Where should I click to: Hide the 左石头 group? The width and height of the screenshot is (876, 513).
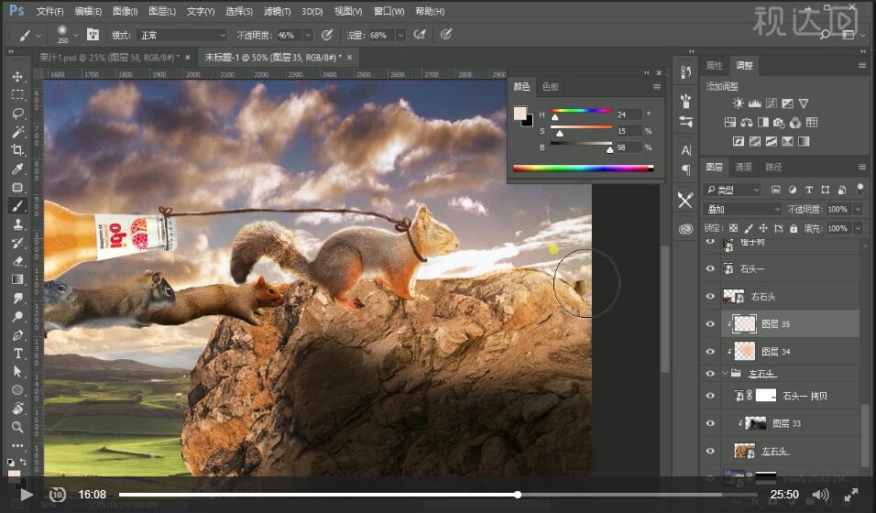[x=710, y=373]
